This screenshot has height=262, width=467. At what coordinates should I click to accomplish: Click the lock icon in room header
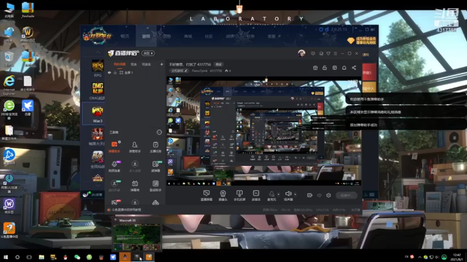pyautogui.click(x=325, y=68)
